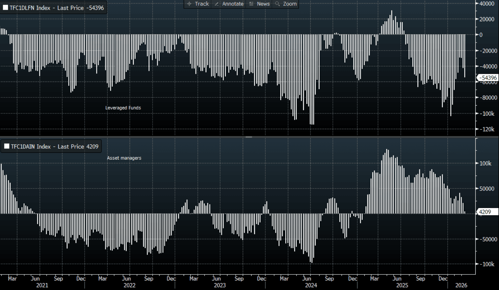
Task: Activate the Track crosshair icon
Action: pyautogui.click(x=189, y=4)
